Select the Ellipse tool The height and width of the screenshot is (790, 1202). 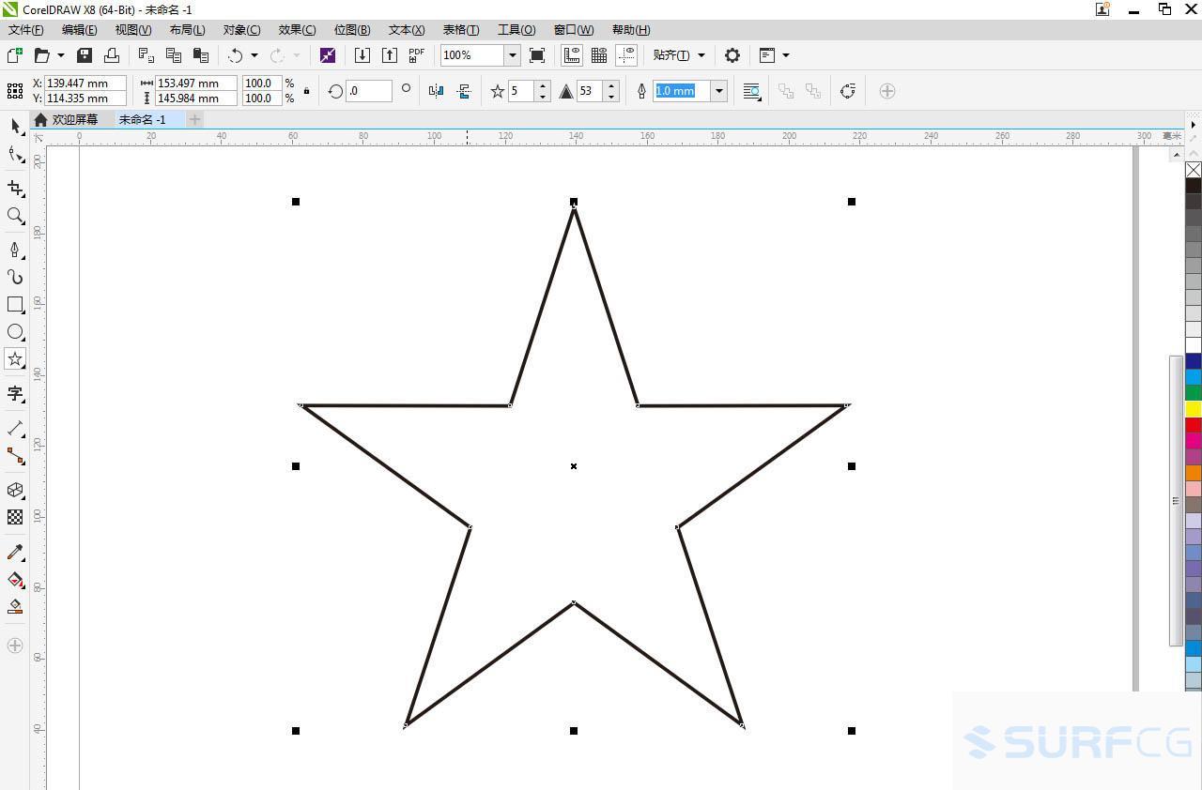click(15, 332)
